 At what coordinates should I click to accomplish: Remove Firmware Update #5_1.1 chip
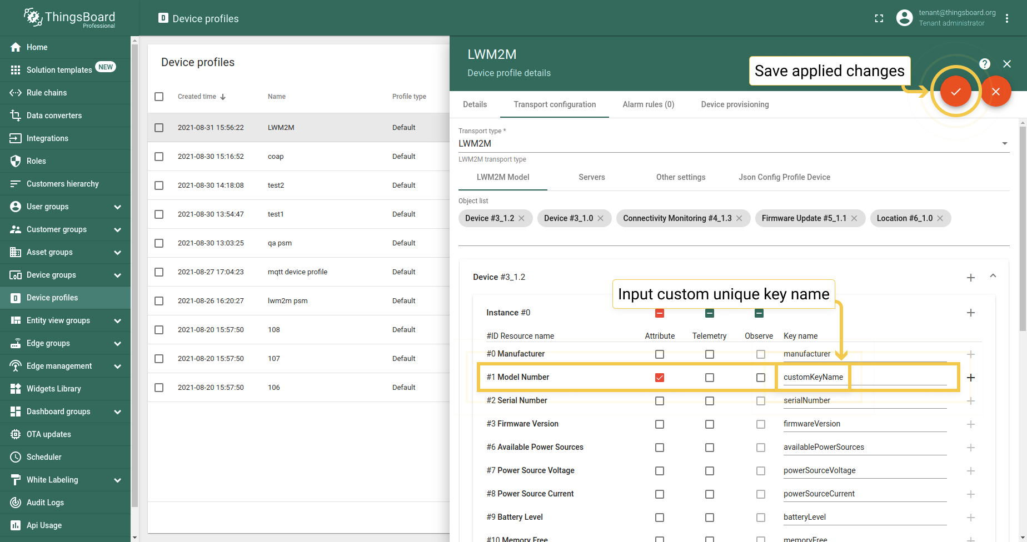(x=854, y=218)
